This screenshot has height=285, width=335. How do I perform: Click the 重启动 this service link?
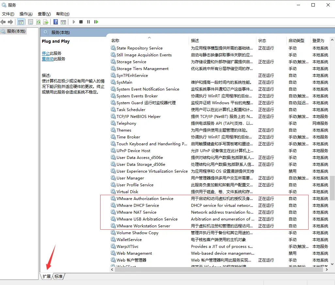point(48,59)
